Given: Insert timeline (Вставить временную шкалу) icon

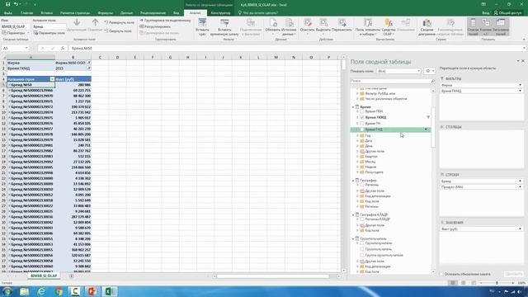Looking at the screenshot, I should [224, 23].
